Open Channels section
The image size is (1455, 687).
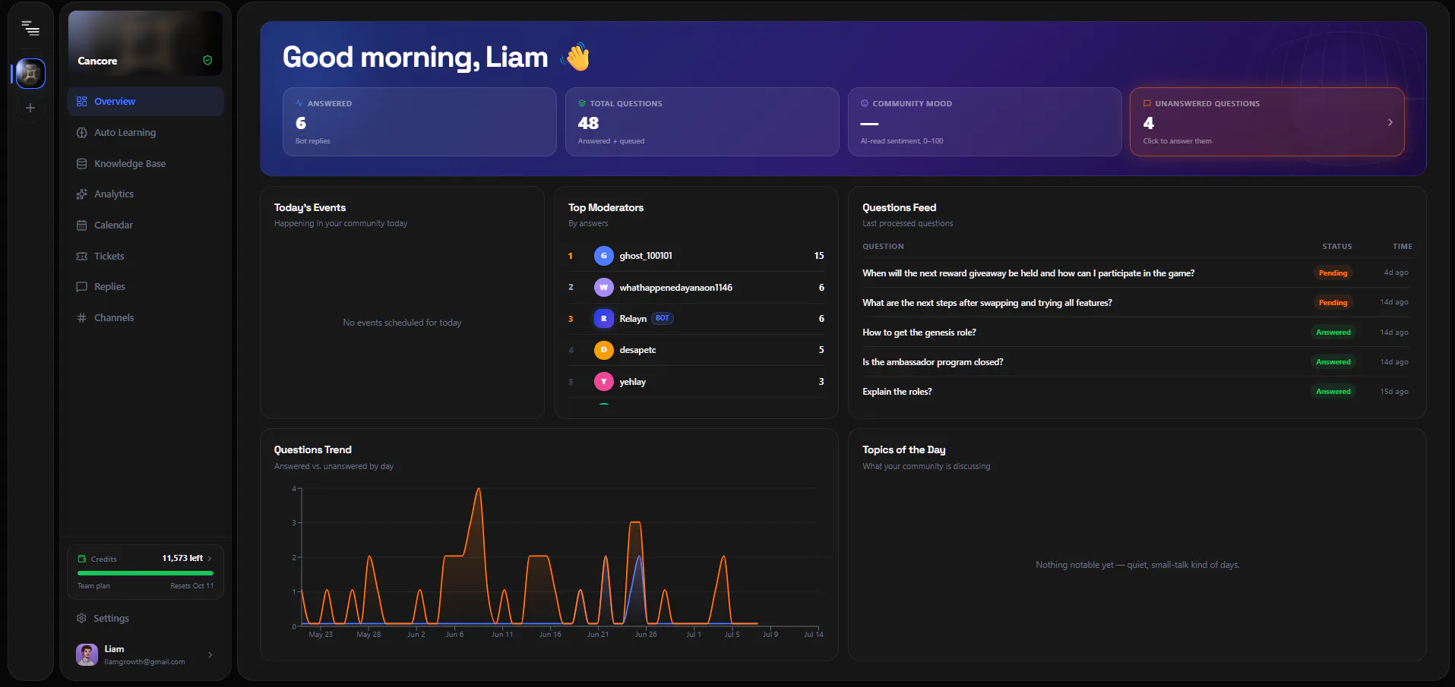click(145, 317)
